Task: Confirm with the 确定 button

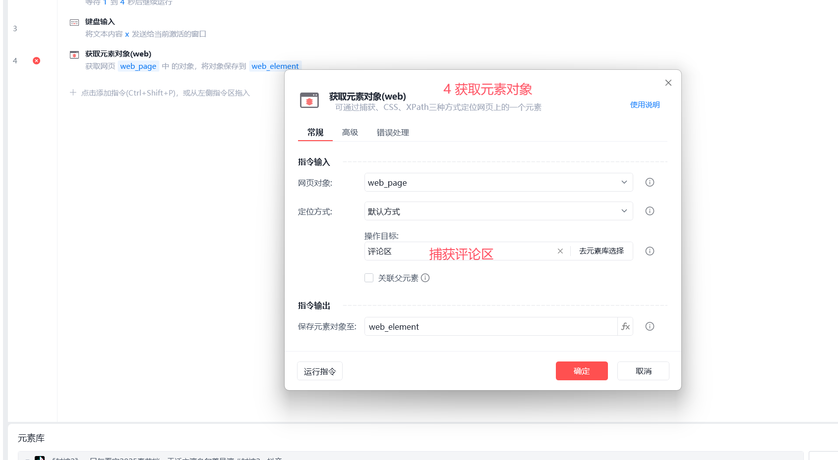Action: (582, 371)
